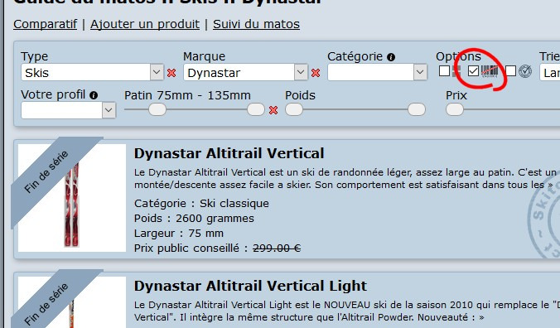Open the sort dropdown showing 'Lar'
This screenshot has width=560, height=328.
pyautogui.click(x=549, y=72)
